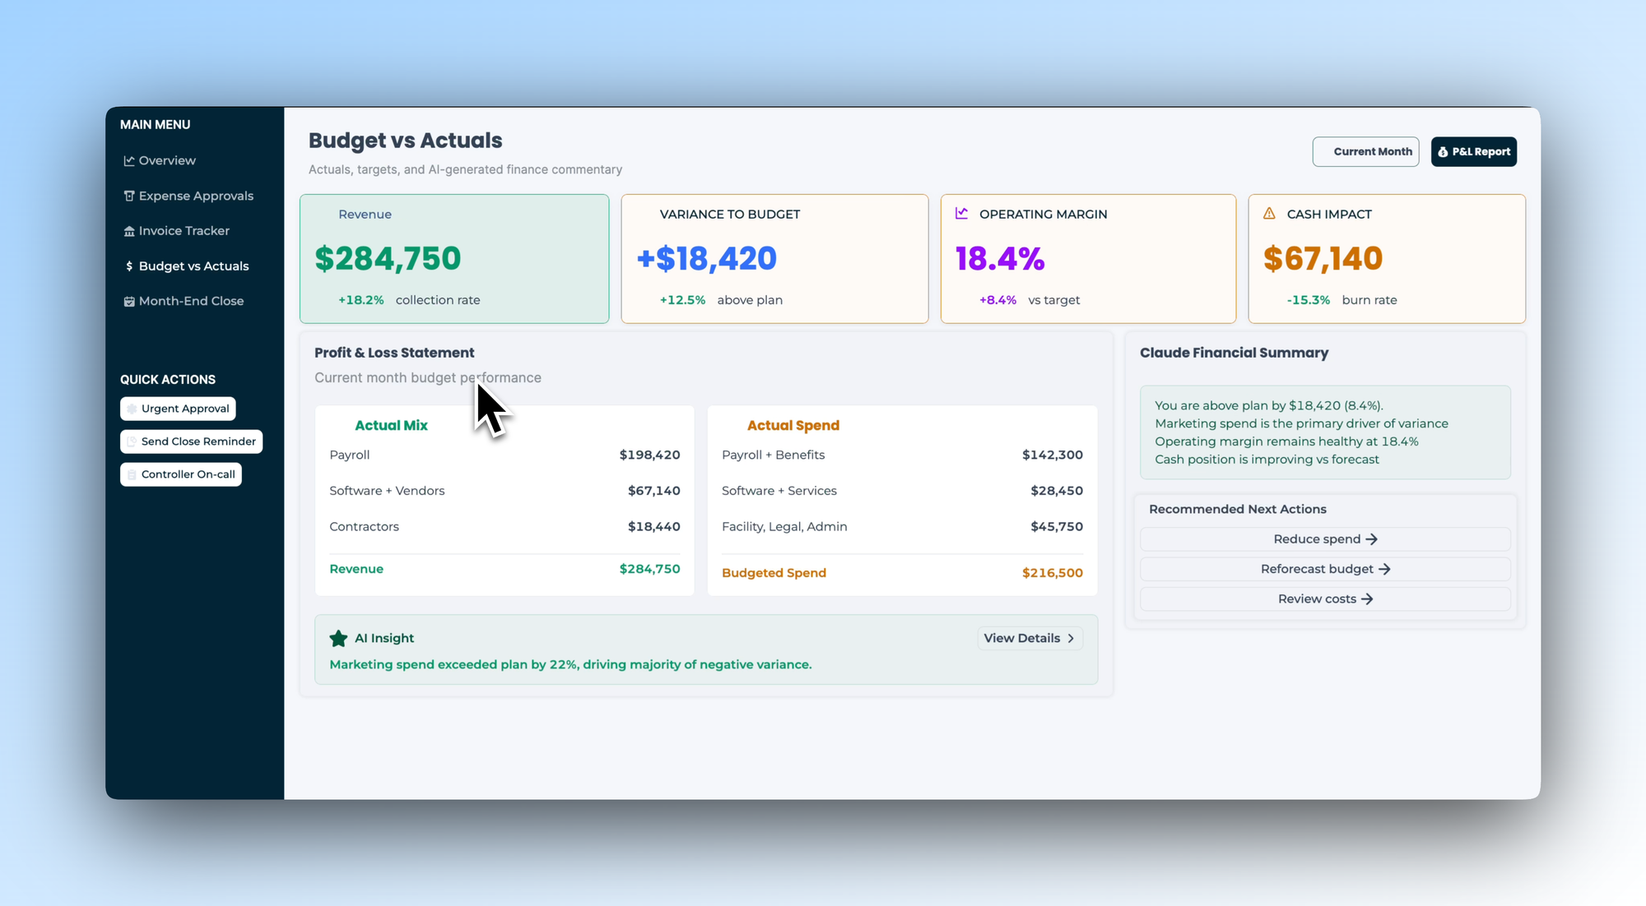Click the green star AI Insight icon
The image size is (1646, 906).
(338, 639)
